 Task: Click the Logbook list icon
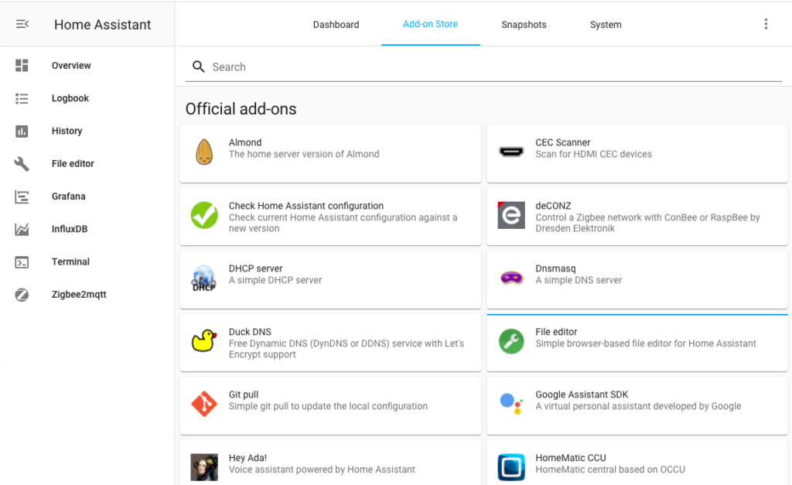coord(22,98)
